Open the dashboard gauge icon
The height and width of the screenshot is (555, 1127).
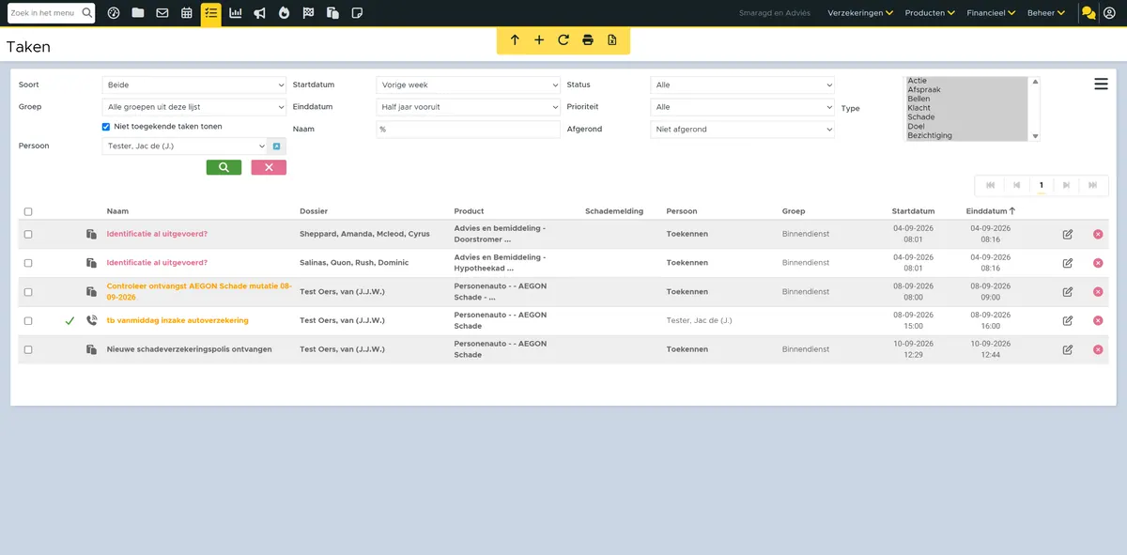pos(114,13)
